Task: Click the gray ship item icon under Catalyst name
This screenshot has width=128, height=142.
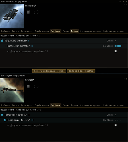Action: click(28, 86)
